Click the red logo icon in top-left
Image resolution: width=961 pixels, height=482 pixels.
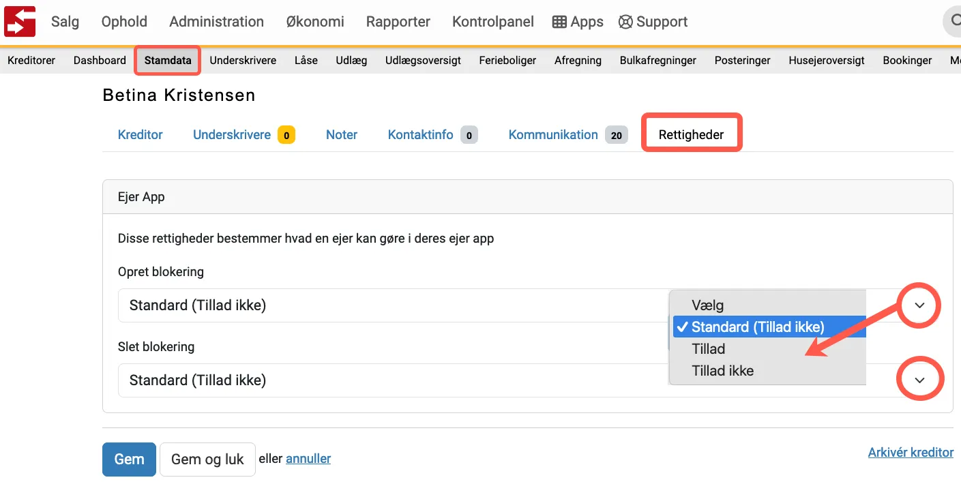pos(20,21)
